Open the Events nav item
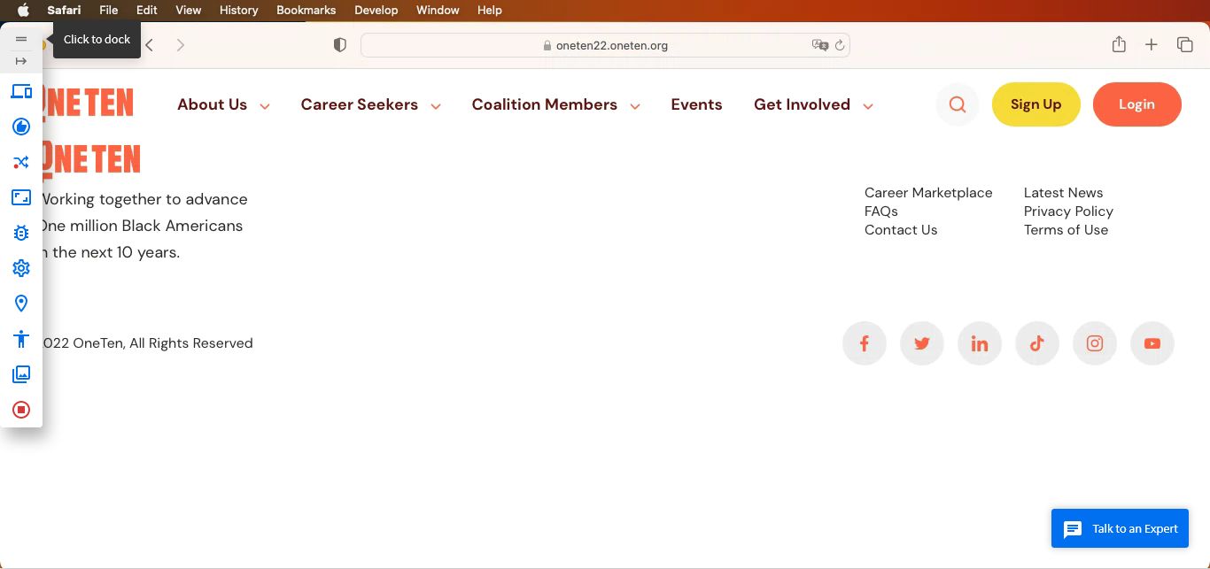The image size is (1210, 569). coord(696,104)
